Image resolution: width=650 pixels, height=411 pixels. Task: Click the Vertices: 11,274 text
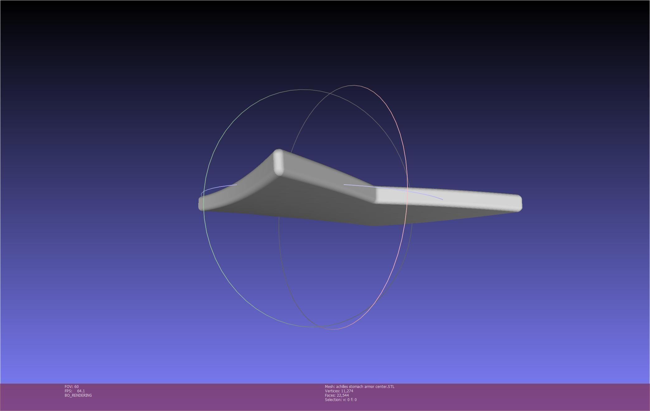339,391
